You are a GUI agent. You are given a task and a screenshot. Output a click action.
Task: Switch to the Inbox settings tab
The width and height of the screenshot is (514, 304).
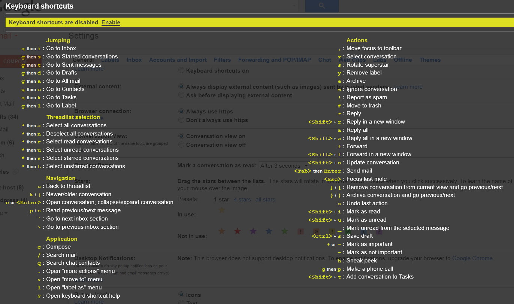coord(134,60)
